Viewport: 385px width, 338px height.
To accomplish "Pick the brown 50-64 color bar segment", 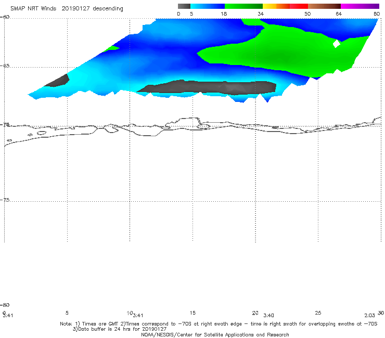I will coord(324,6).
